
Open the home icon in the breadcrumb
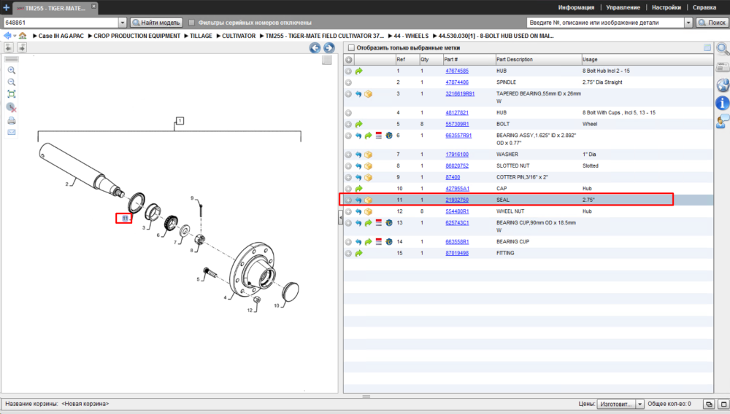[x=23, y=36]
